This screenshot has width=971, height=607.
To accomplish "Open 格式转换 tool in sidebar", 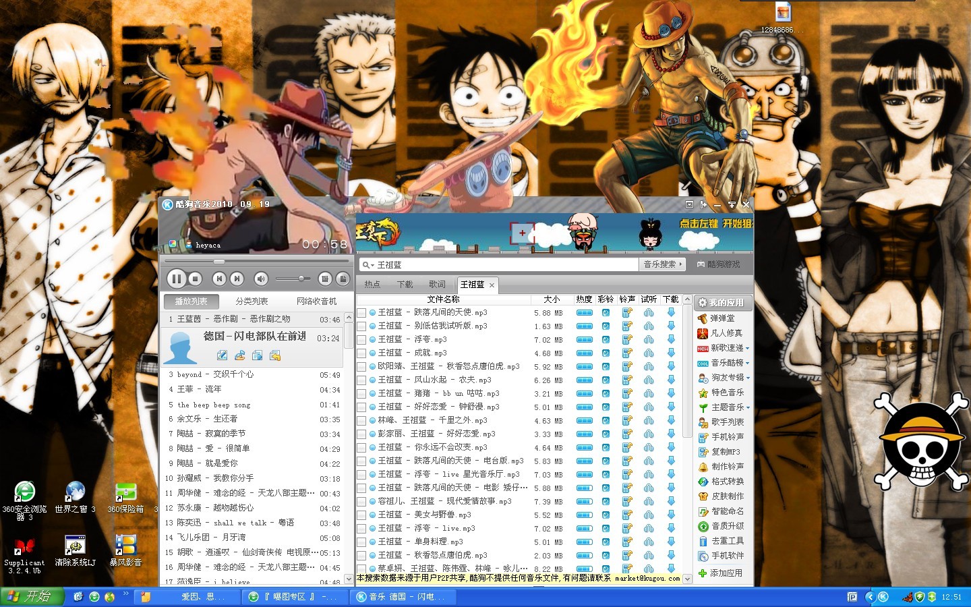I will pos(721,482).
